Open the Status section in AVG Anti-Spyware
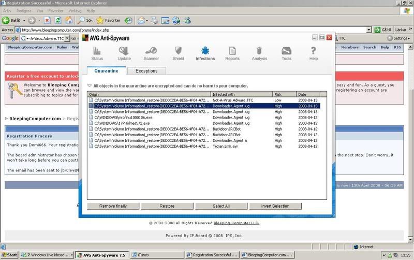The height and width of the screenshot is (260, 414). coord(97,54)
